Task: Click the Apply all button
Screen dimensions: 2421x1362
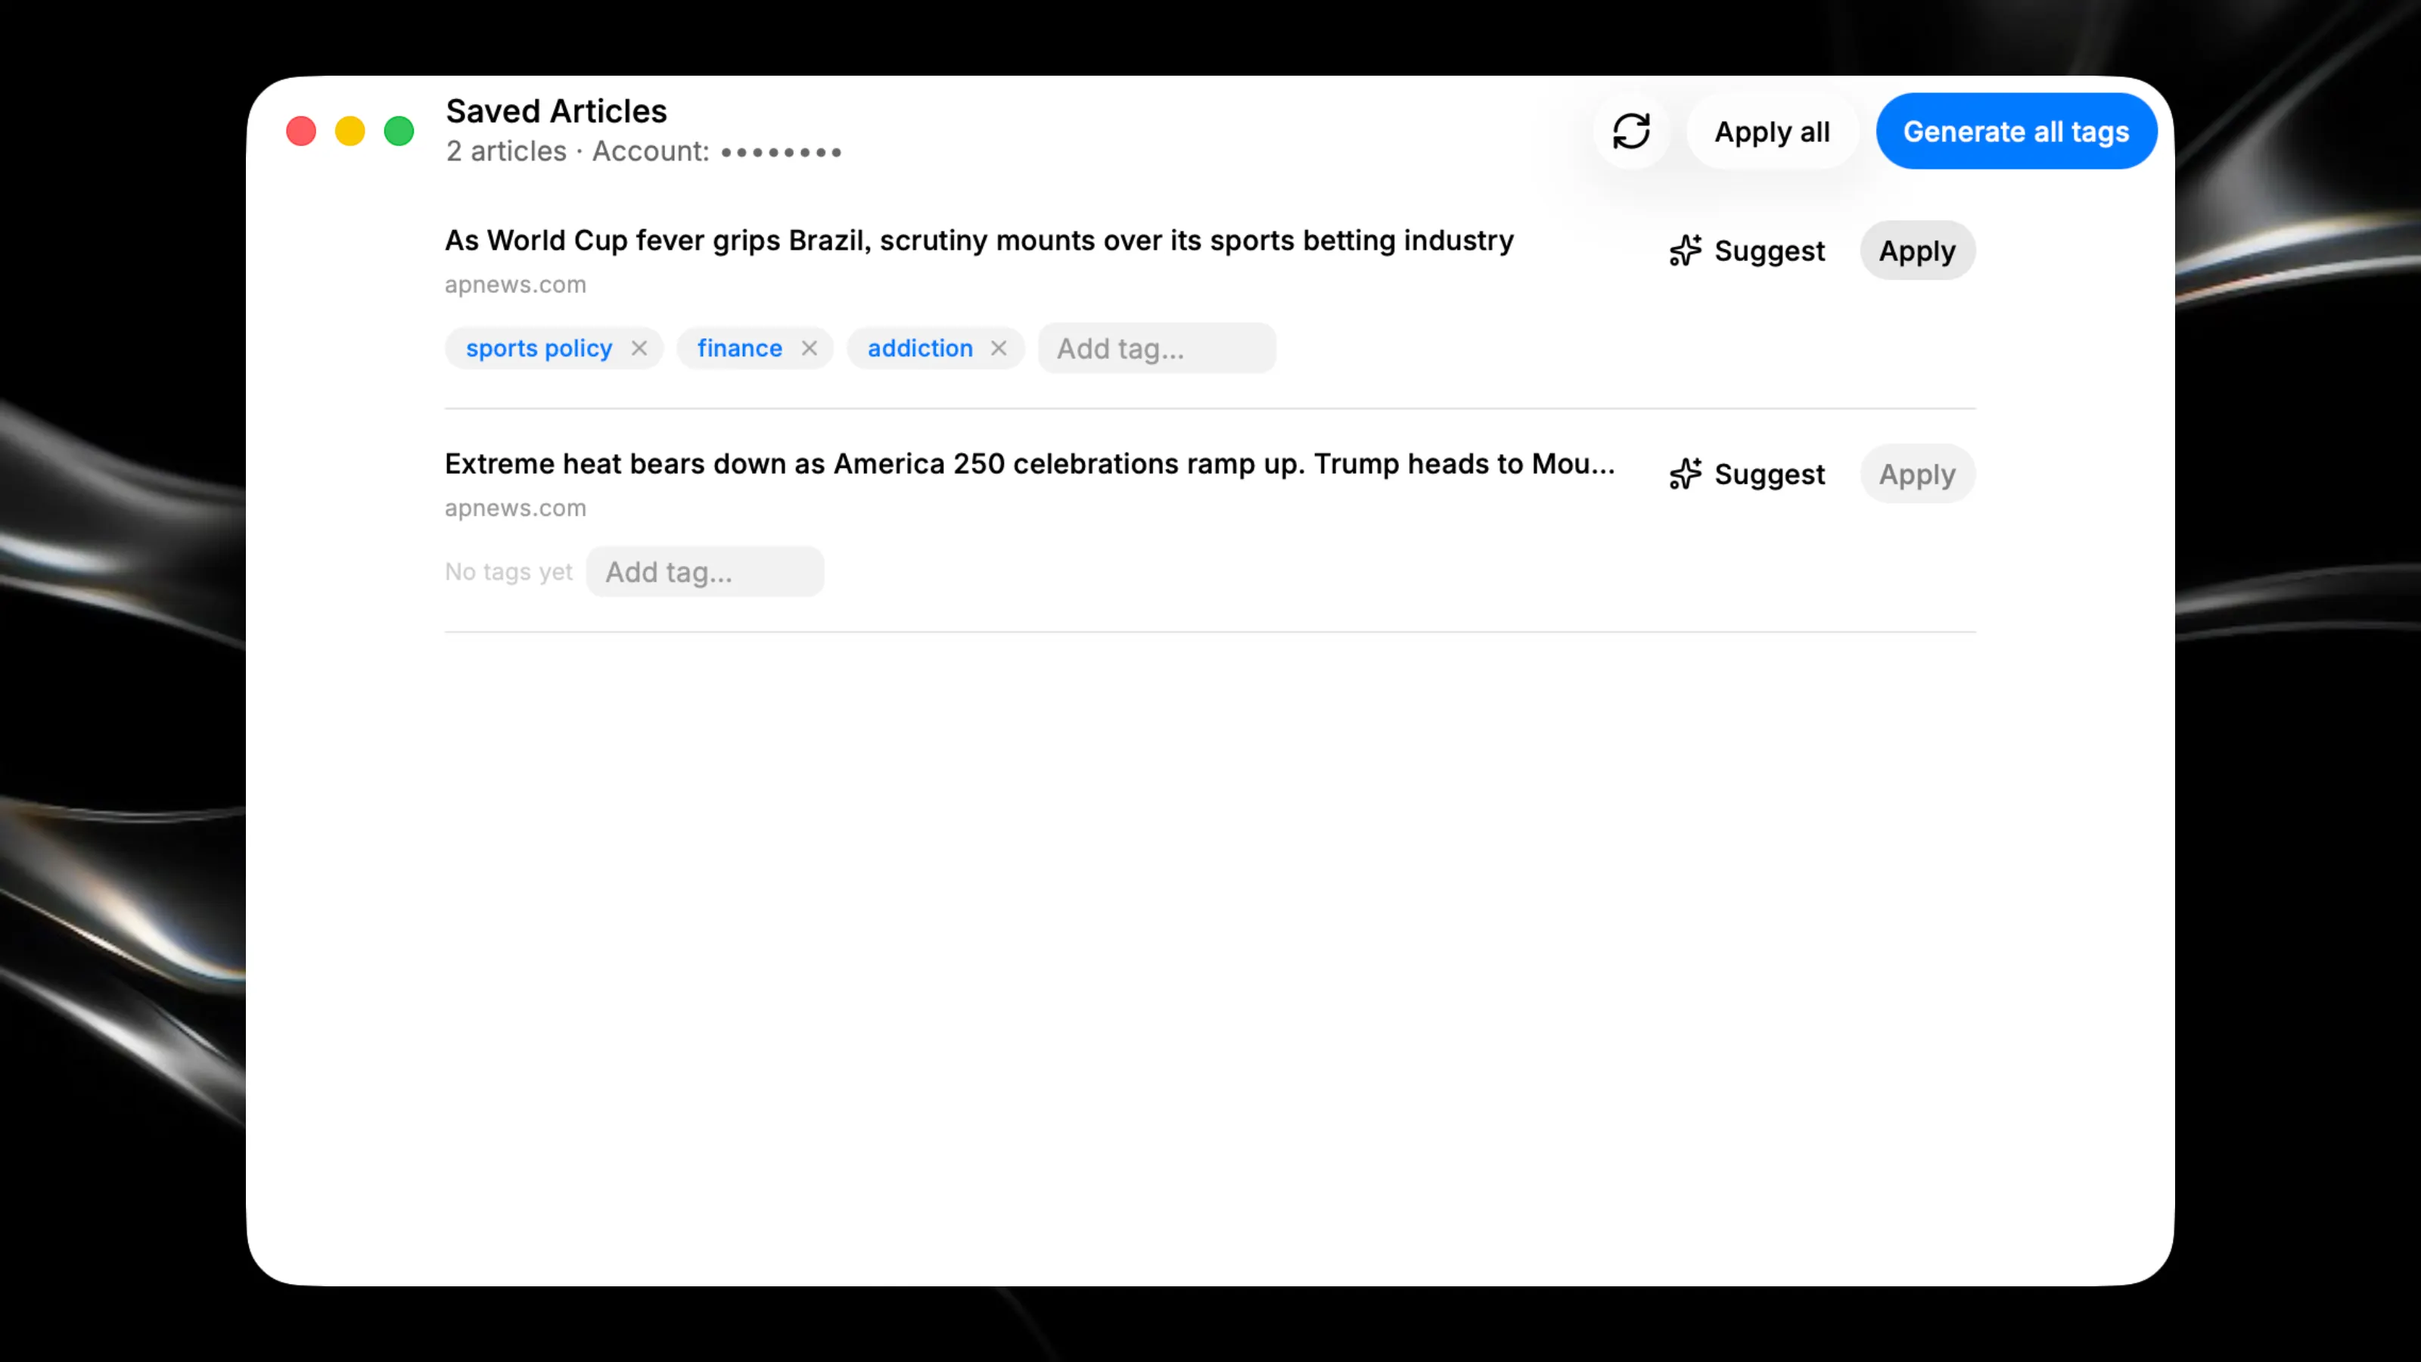Action: tap(1772, 132)
